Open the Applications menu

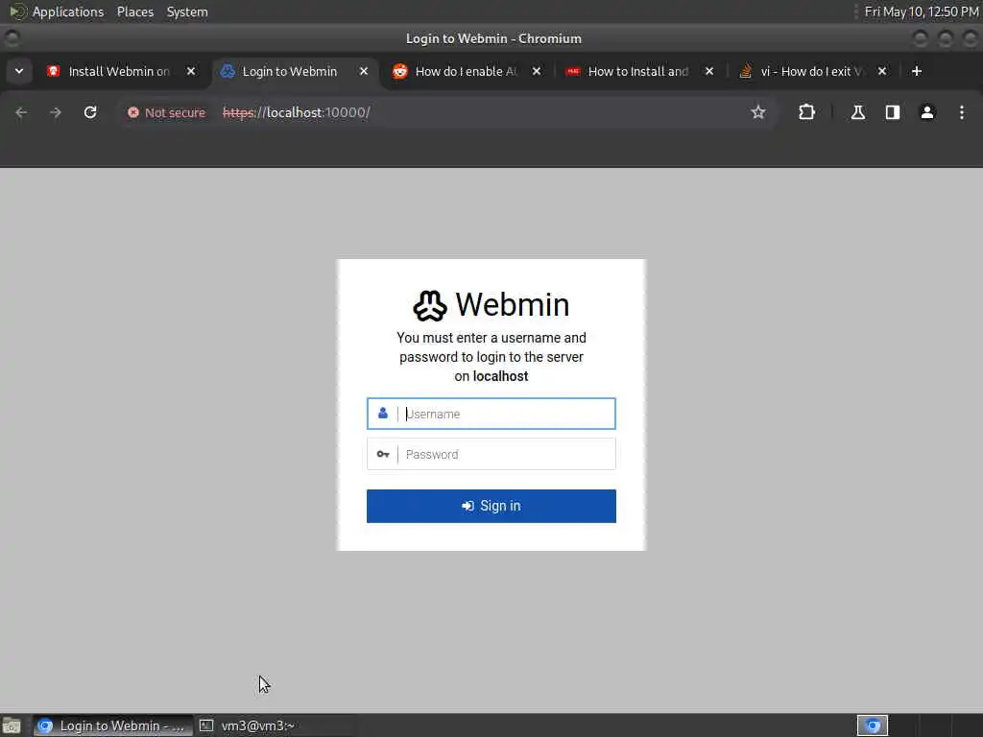68,12
